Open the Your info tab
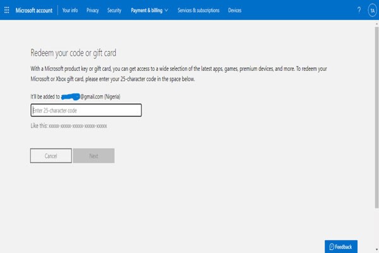The height and width of the screenshot is (253, 379). click(71, 10)
